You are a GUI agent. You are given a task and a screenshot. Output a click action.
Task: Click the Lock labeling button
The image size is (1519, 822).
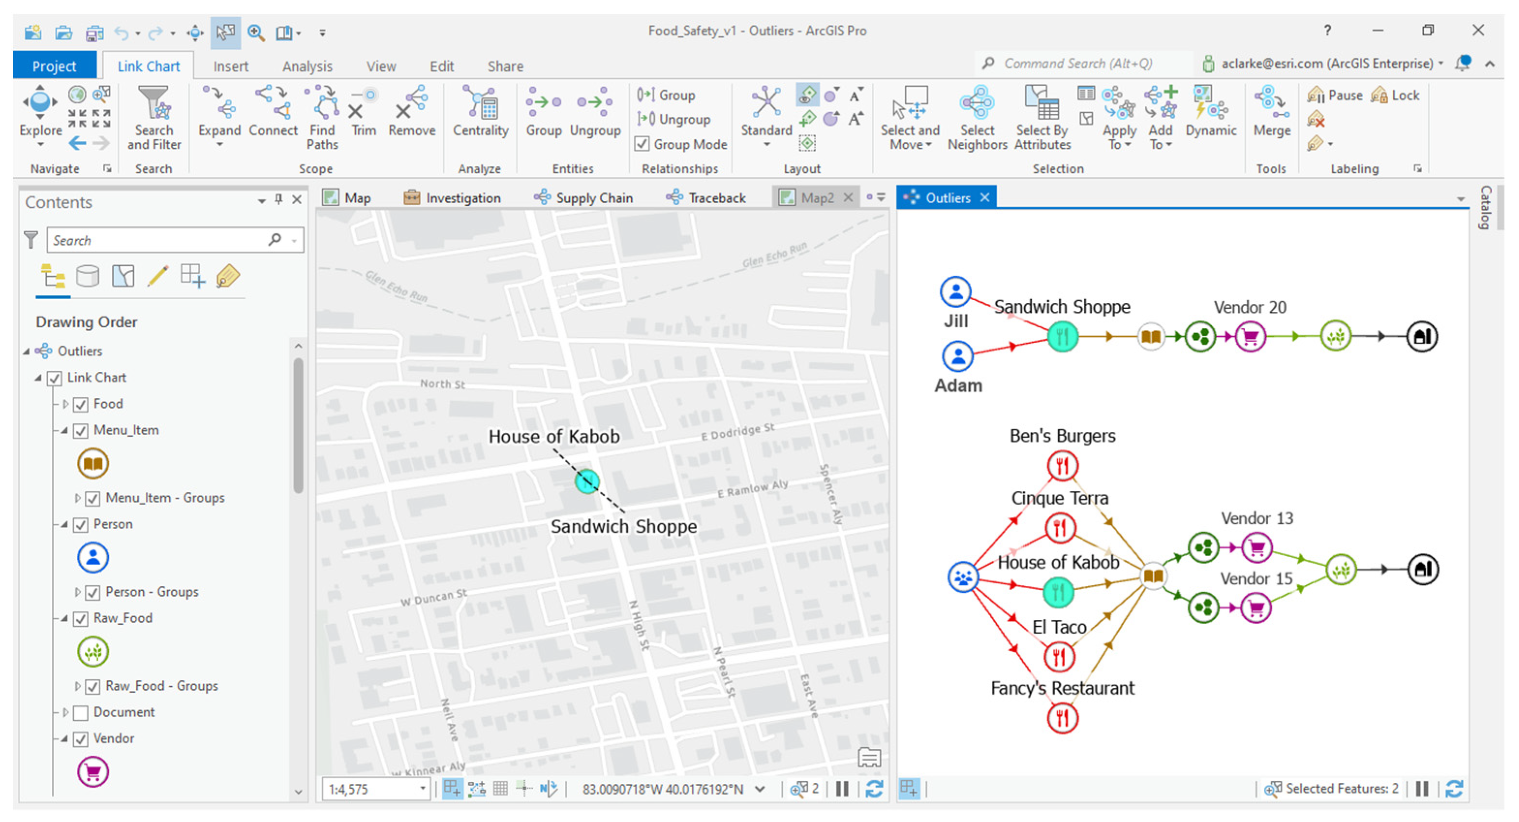[1396, 95]
